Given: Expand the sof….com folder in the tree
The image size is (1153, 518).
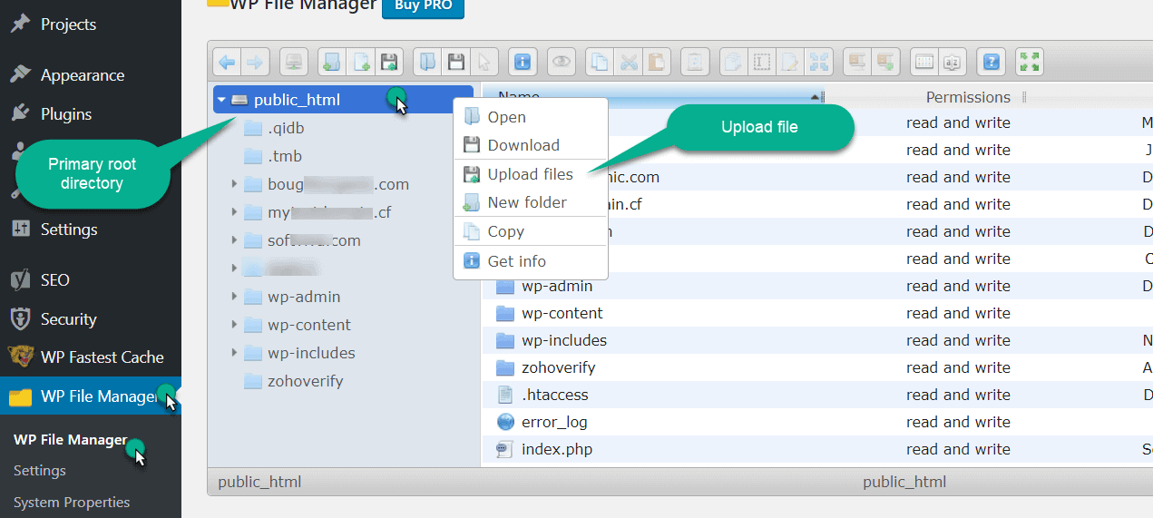Looking at the screenshot, I should click(x=234, y=240).
